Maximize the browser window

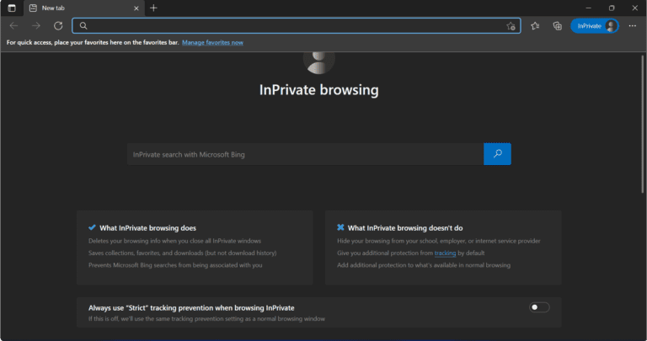tap(612, 8)
